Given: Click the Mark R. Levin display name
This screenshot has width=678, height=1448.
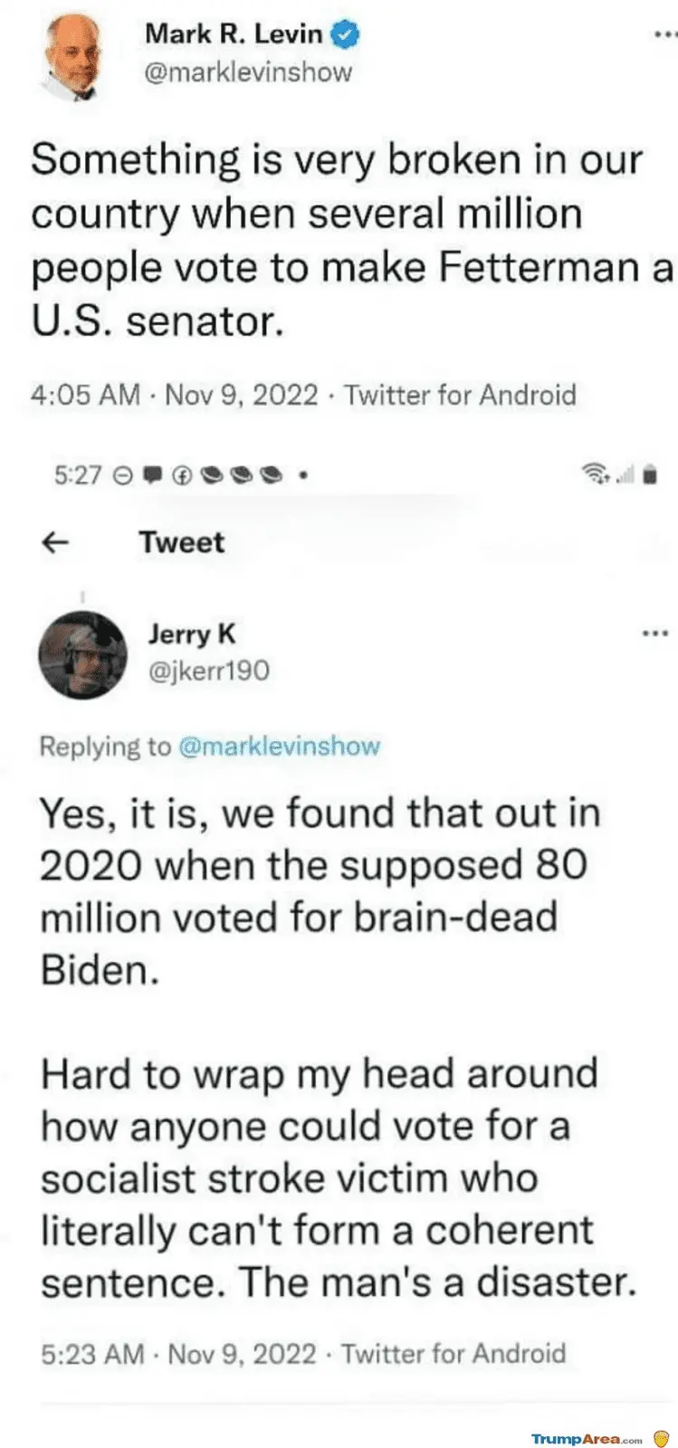Looking at the screenshot, I should coord(233,34).
